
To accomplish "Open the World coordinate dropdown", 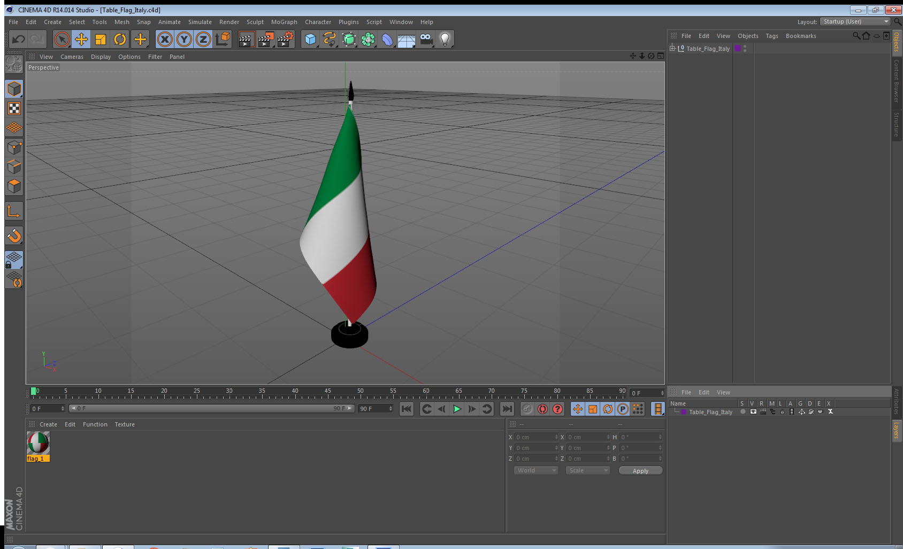I will click(535, 470).
